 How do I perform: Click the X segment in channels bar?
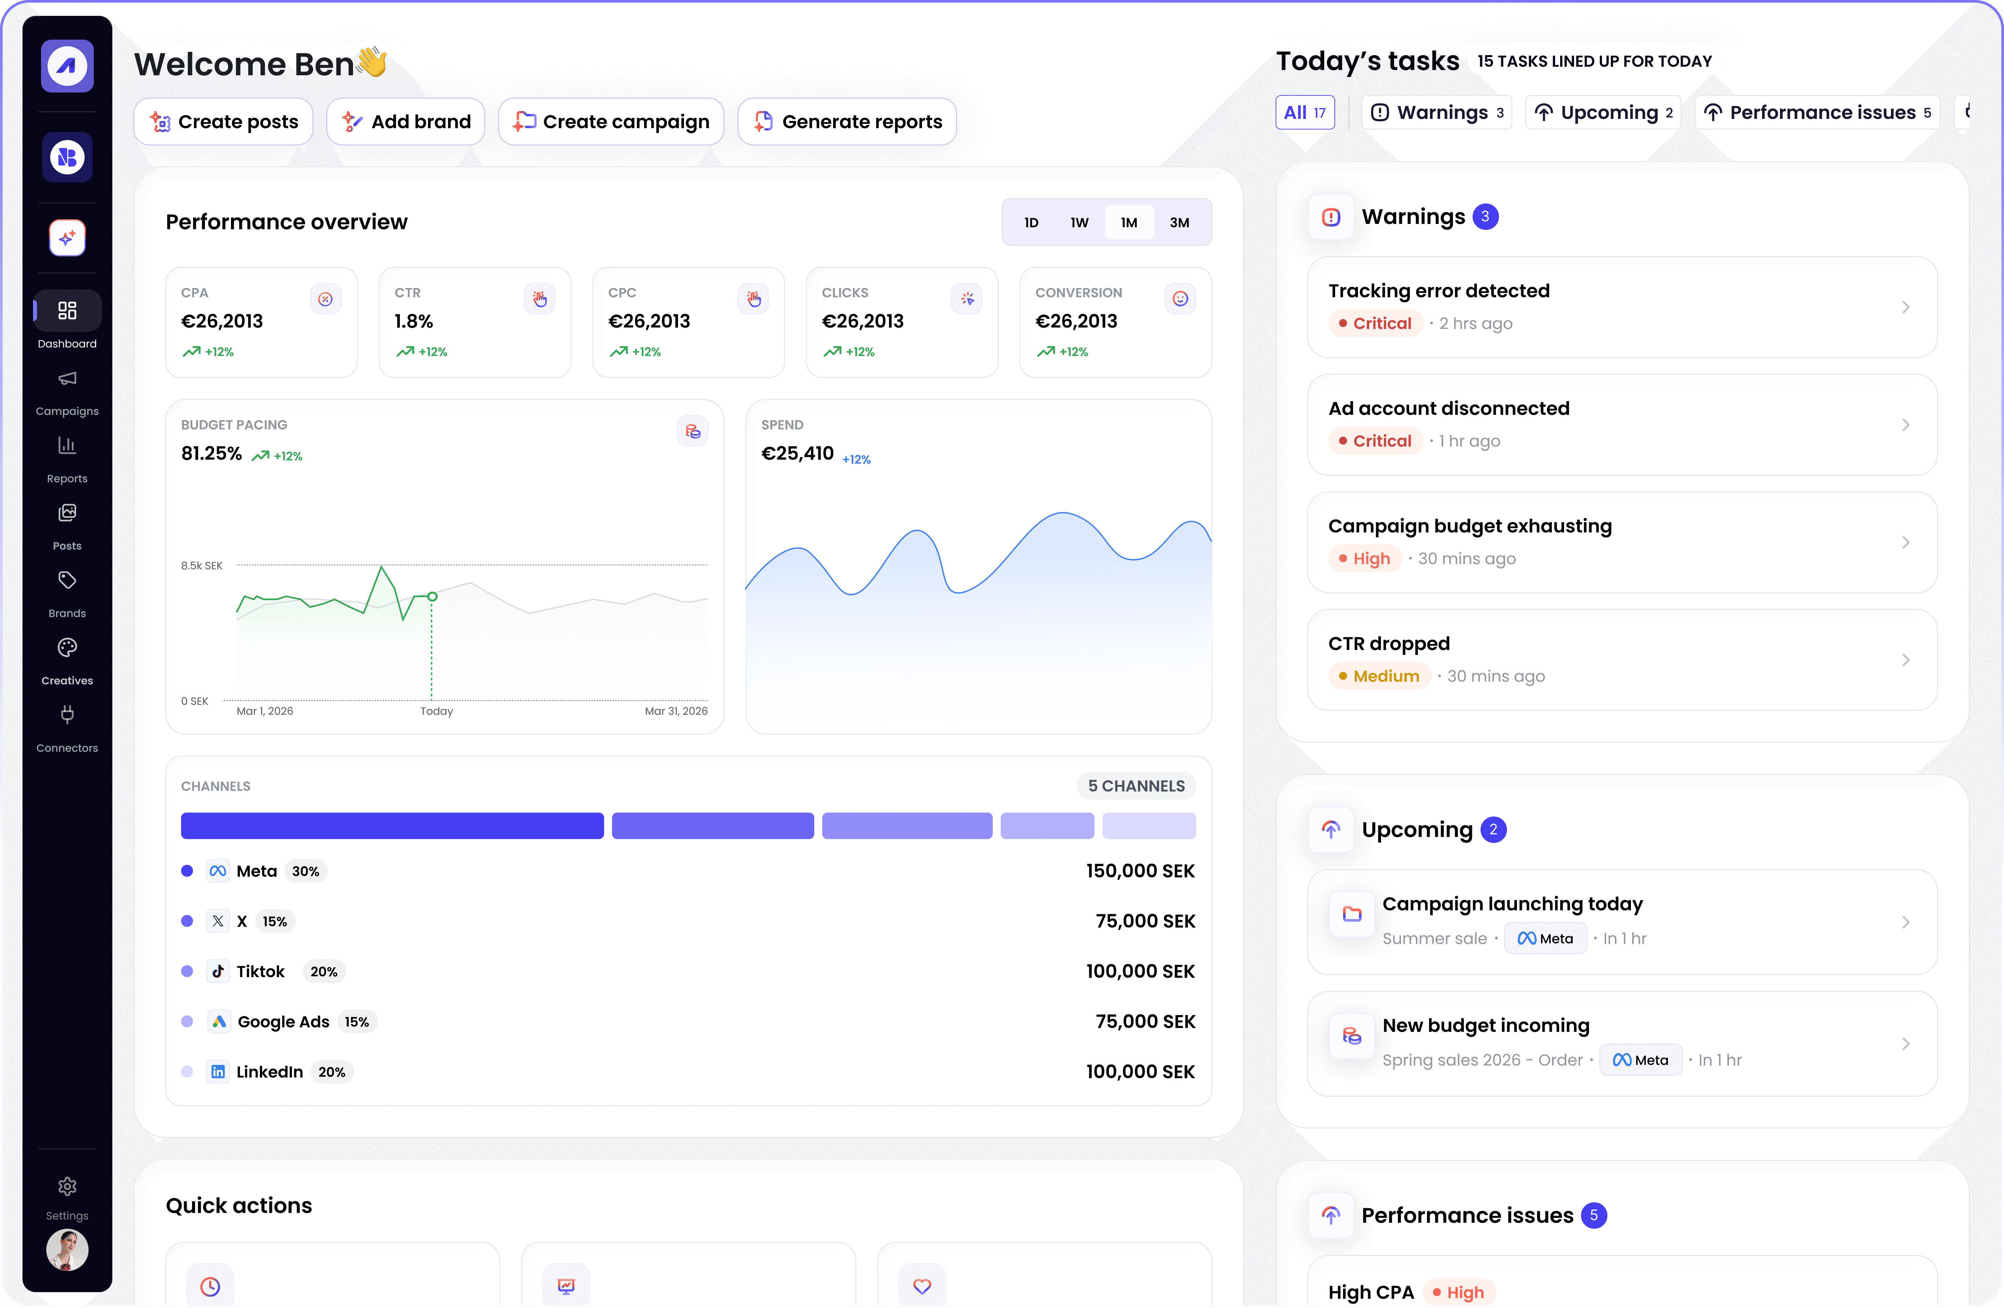pos(713,826)
